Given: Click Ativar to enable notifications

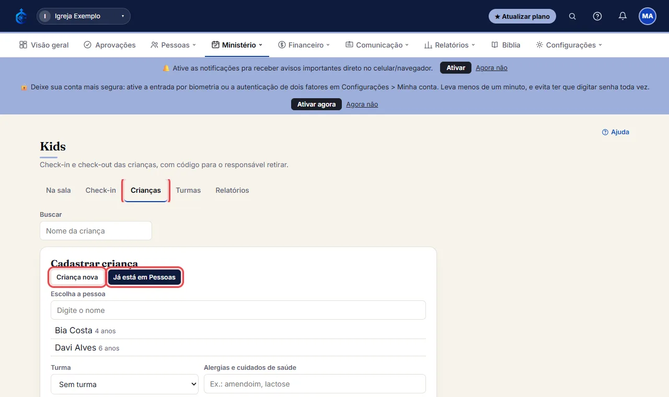Looking at the screenshot, I should tap(456, 68).
